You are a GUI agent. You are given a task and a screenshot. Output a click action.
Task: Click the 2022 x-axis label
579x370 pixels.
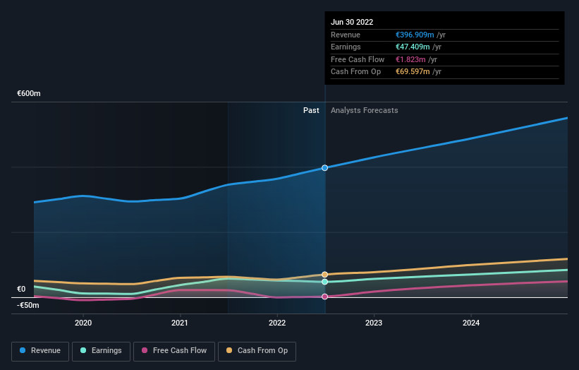(277, 323)
